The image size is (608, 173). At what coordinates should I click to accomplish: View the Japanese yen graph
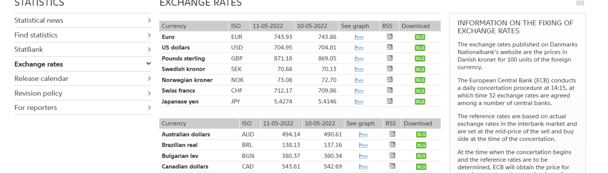(359, 102)
